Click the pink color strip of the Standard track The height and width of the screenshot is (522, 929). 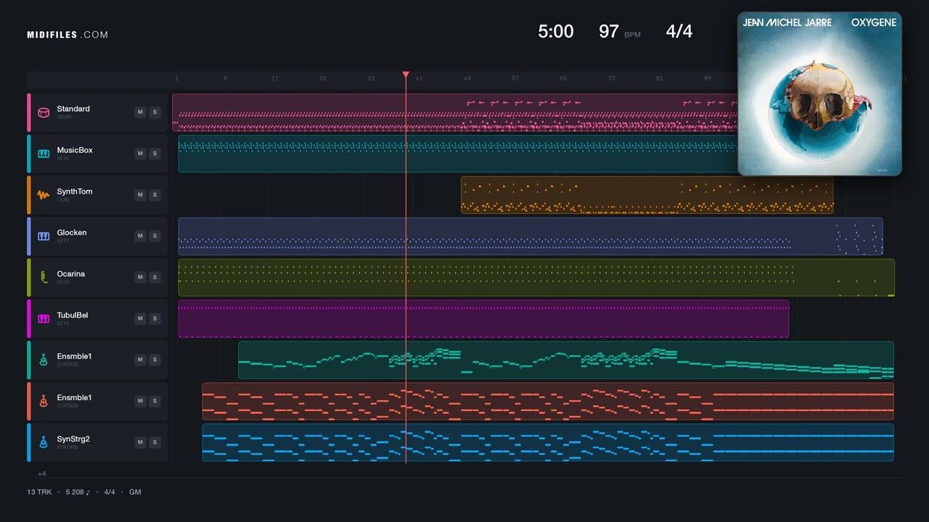pos(29,112)
